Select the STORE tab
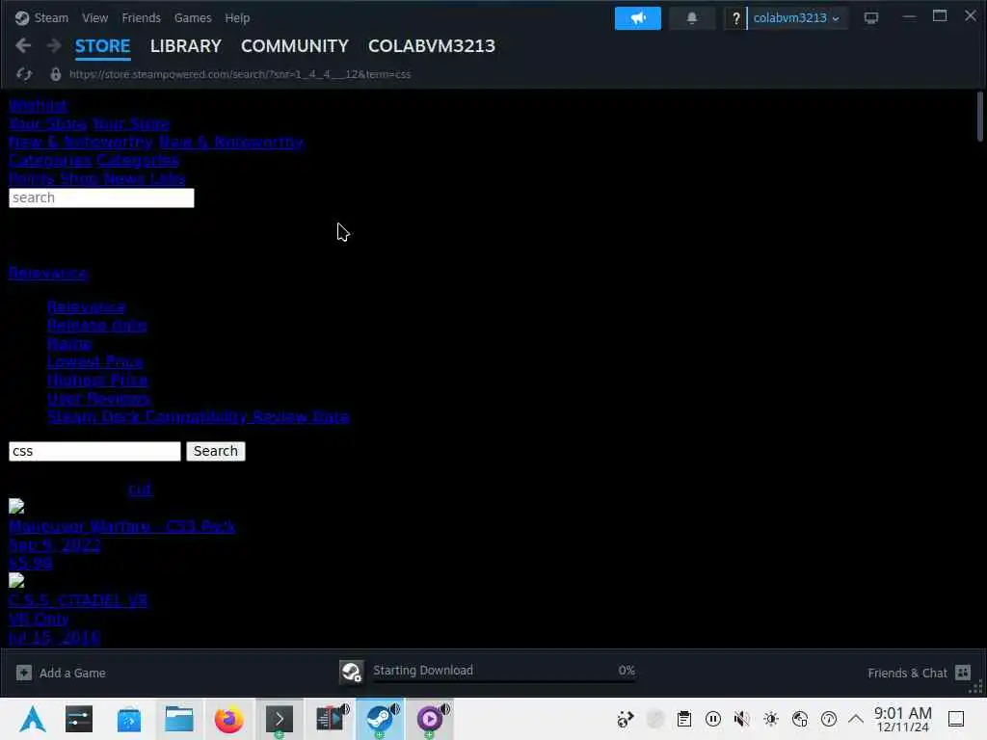 pos(102,46)
